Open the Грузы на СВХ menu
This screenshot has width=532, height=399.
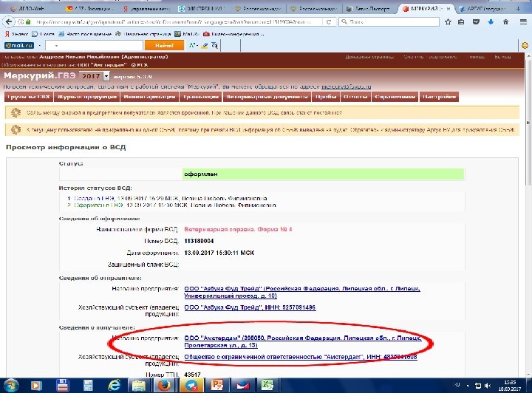29,97
